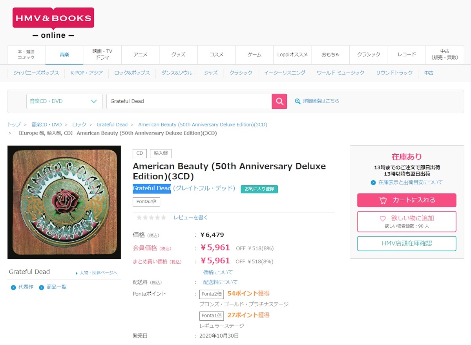Click the shopping cart icon

click(x=383, y=200)
